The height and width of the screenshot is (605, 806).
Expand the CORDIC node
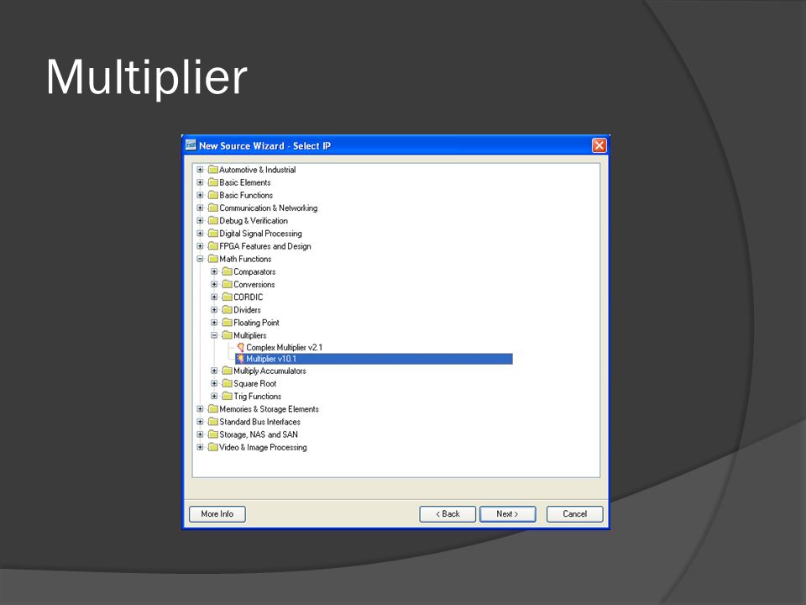[214, 297]
